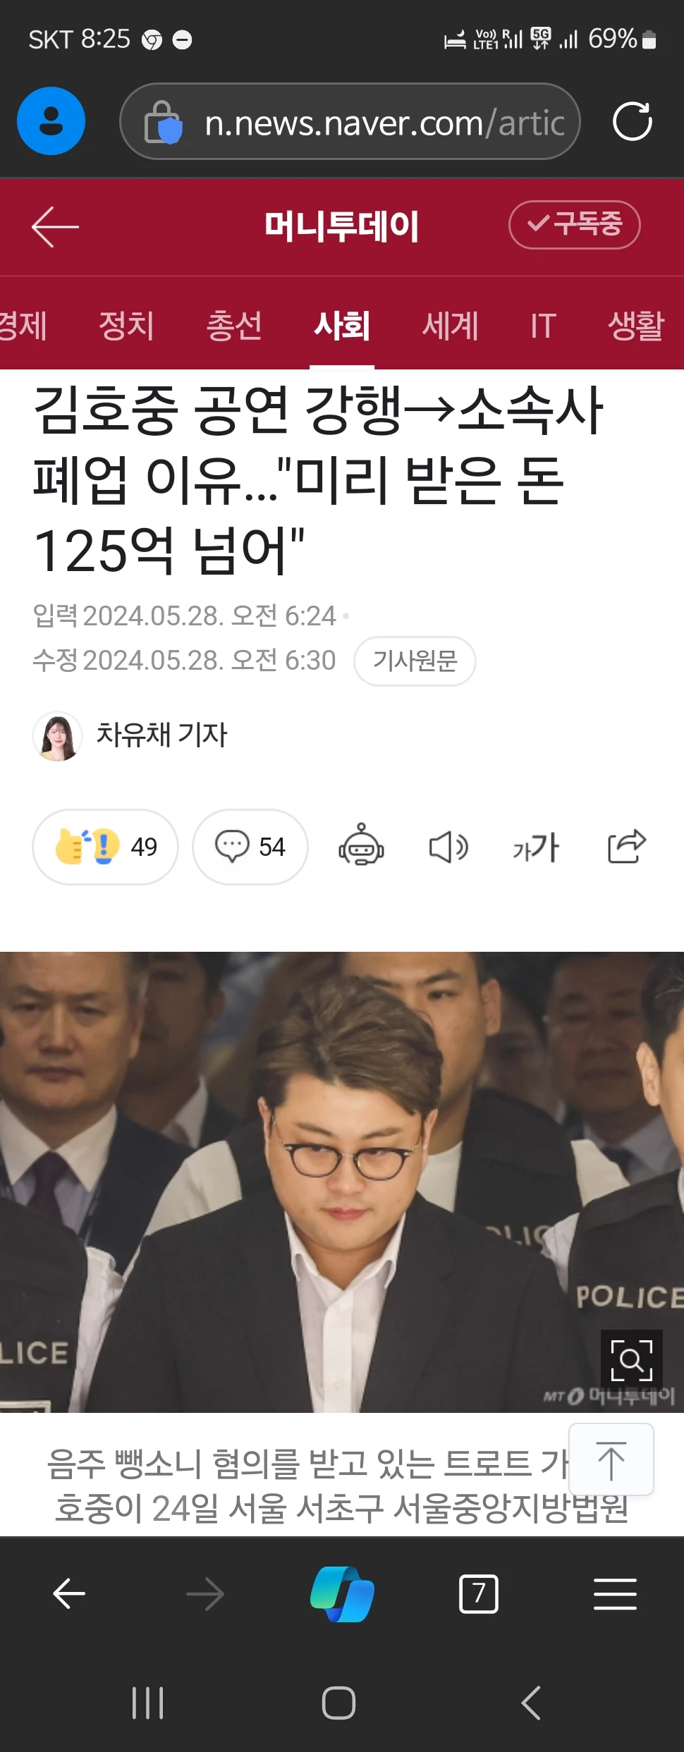Screen dimensions: 684x1752
Task: Open the AI summary robot icon
Action: pyautogui.click(x=361, y=846)
